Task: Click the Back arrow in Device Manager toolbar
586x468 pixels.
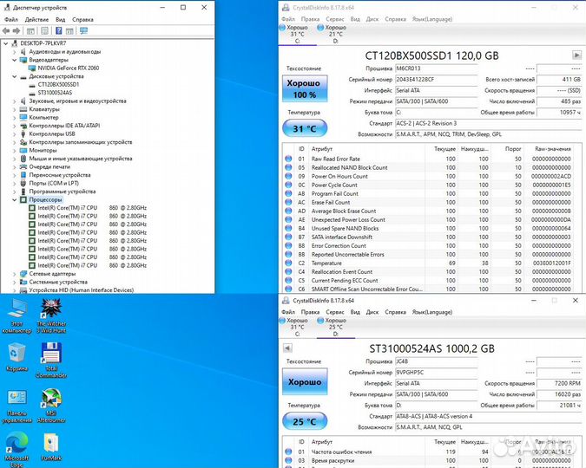Action: [x=6, y=31]
